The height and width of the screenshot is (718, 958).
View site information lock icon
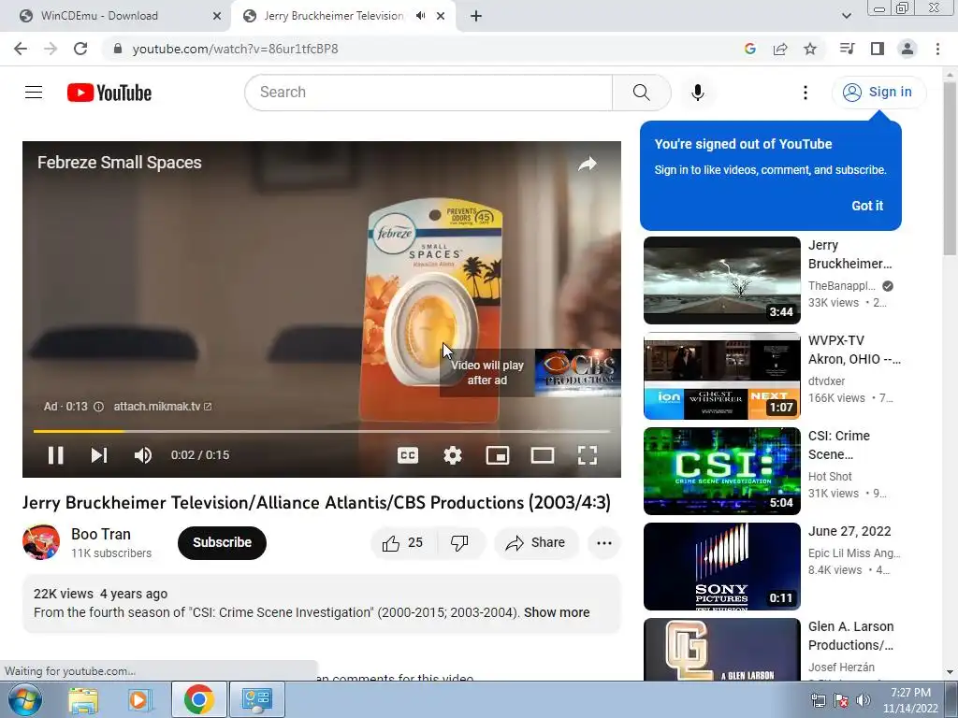click(x=118, y=49)
